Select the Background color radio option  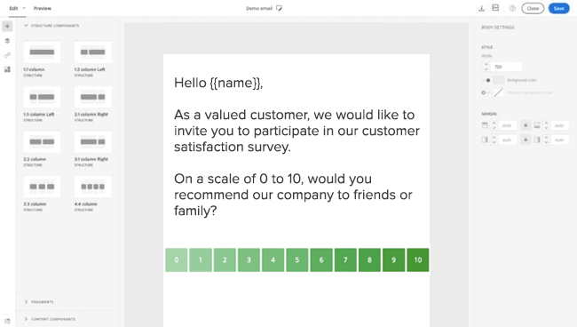488,80
